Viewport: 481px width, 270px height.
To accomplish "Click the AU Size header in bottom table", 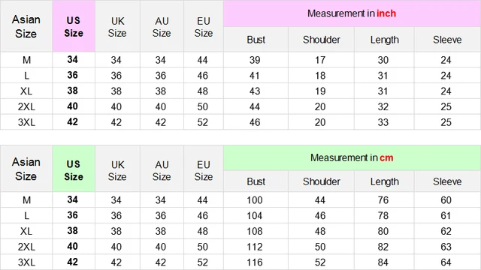I will 162,170.
